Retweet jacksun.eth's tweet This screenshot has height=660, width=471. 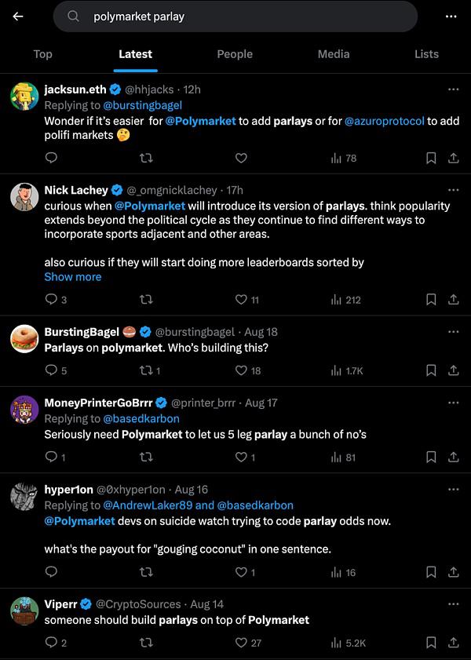click(146, 158)
